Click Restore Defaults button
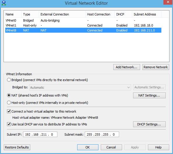 coord(17,147)
